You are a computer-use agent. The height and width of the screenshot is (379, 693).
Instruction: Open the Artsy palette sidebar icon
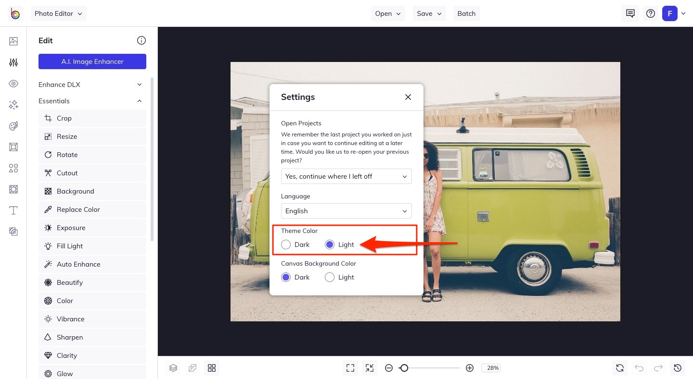(13, 126)
